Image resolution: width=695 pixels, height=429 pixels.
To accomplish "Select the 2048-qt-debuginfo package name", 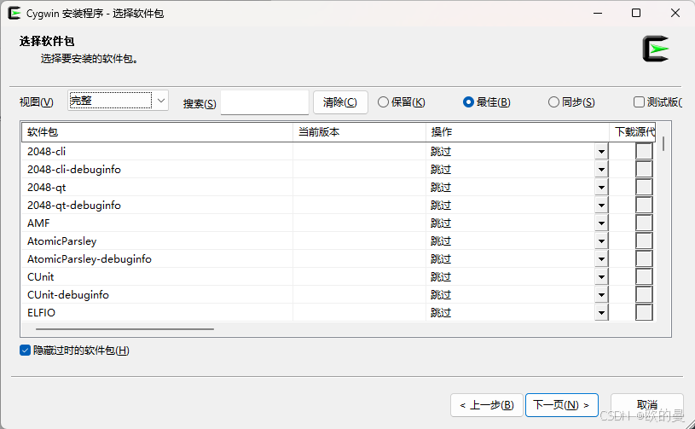I will (x=74, y=206).
